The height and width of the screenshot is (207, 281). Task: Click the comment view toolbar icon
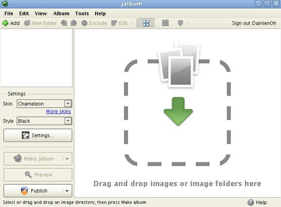(x=180, y=23)
